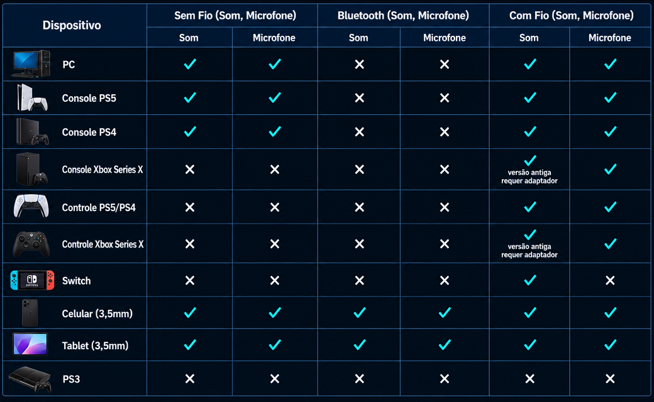Click the Bluetooth column group header
This screenshot has width=654, height=402.
tap(403, 16)
